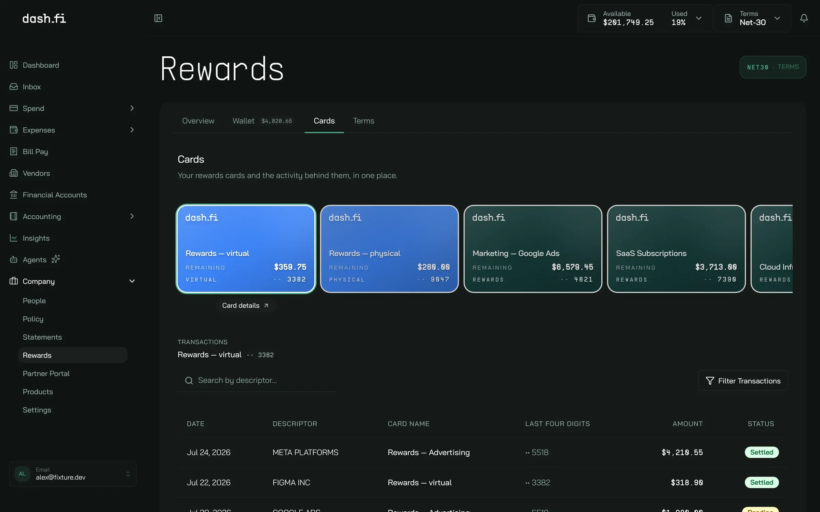This screenshot has height=512, width=820.
Task: Click the Settled status on the META PLATFORMS row
Action: tap(762, 452)
